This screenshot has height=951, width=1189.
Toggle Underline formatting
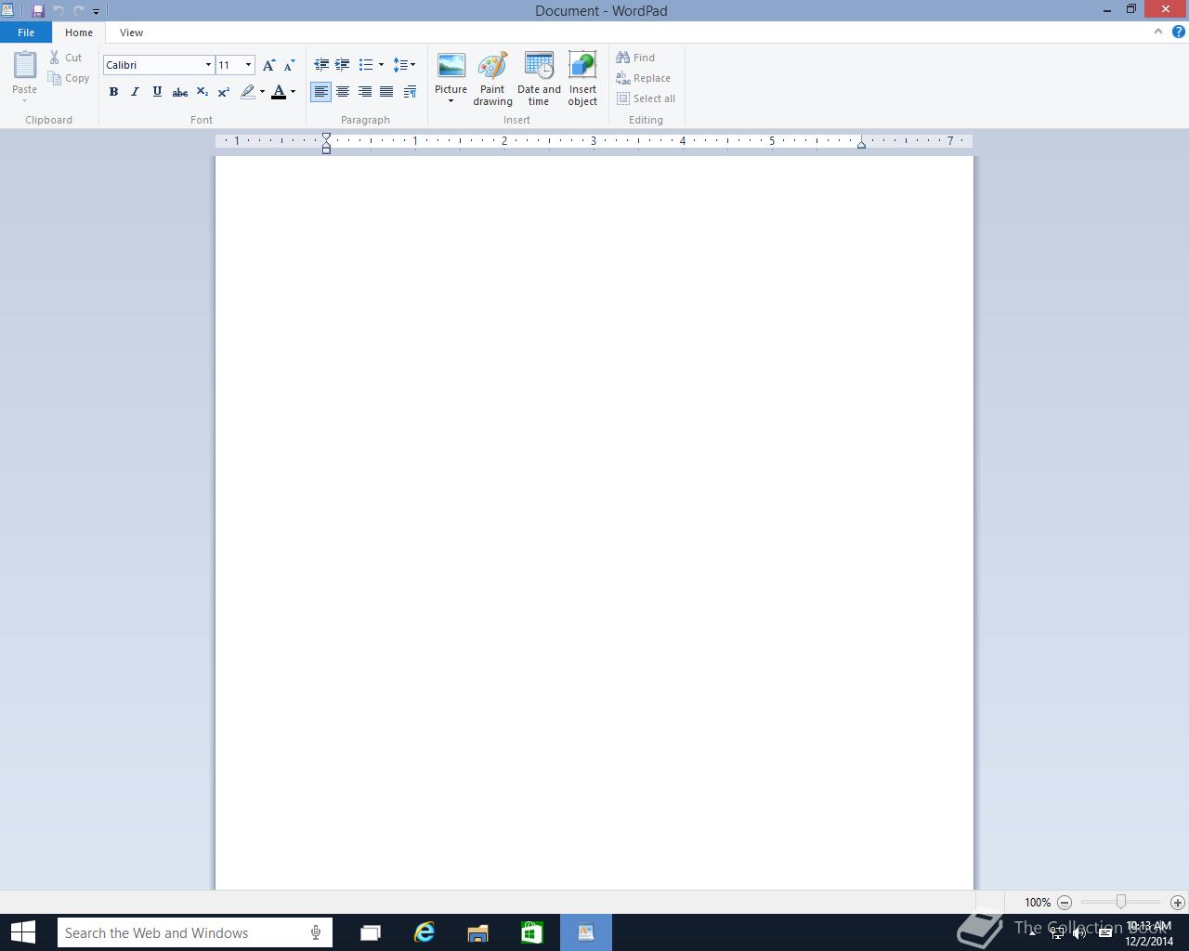click(x=157, y=92)
